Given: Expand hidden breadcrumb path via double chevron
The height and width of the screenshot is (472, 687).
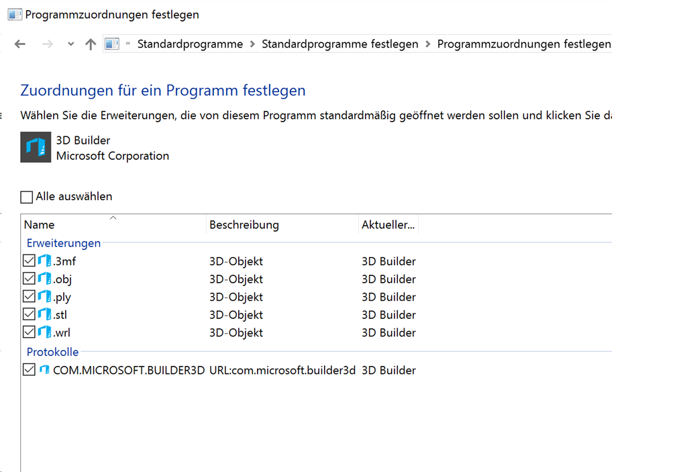Looking at the screenshot, I should point(128,44).
